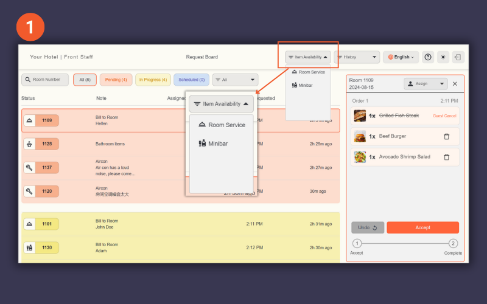The height and width of the screenshot is (304, 487).
Task: Click the Undo button
Action: tap(367, 227)
